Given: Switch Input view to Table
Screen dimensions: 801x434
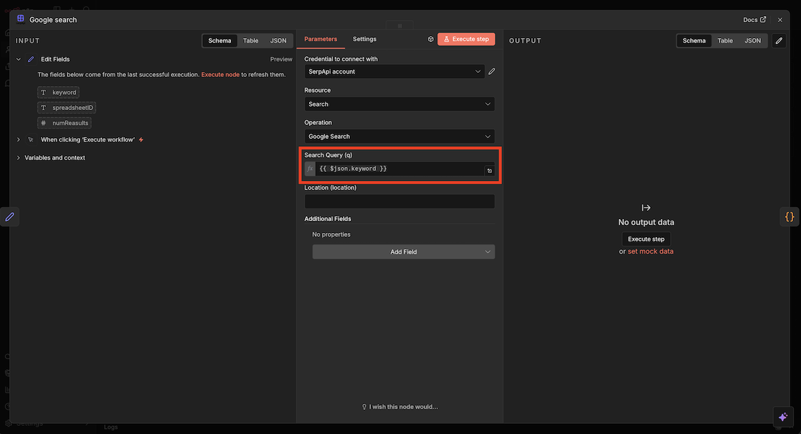Looking at the screenshot, I should click(250, 41).
